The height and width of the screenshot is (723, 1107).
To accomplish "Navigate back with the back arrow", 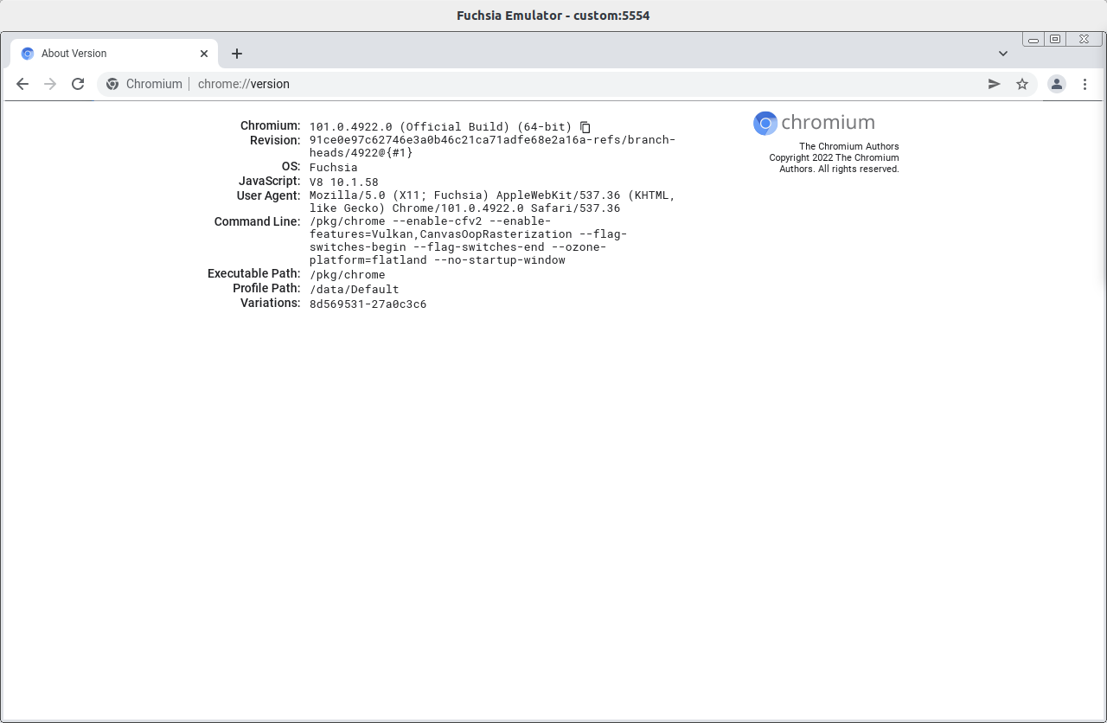I will tap(22, 84).
